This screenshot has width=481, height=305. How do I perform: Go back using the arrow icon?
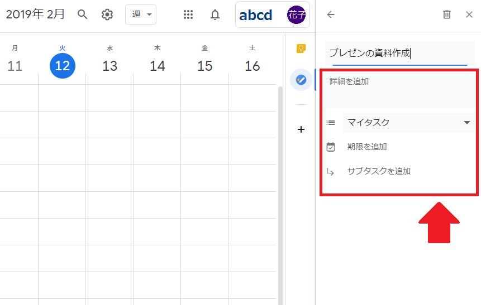click(331, 14)
